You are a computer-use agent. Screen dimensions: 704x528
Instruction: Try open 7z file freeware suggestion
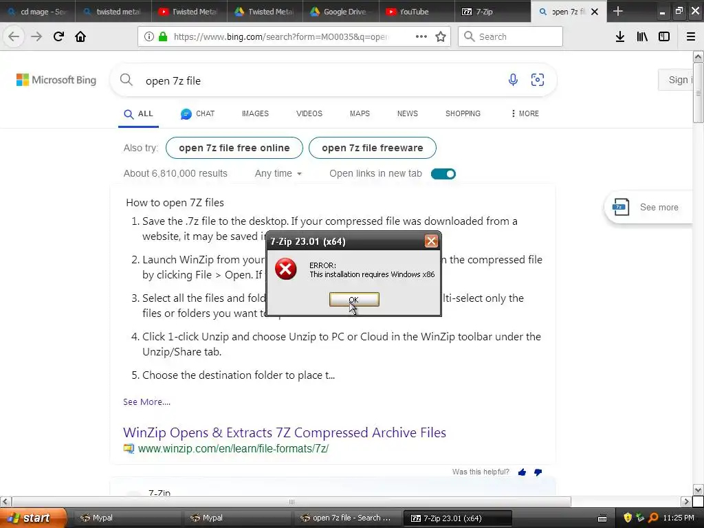pyautogui.click(x=372, y=148)
